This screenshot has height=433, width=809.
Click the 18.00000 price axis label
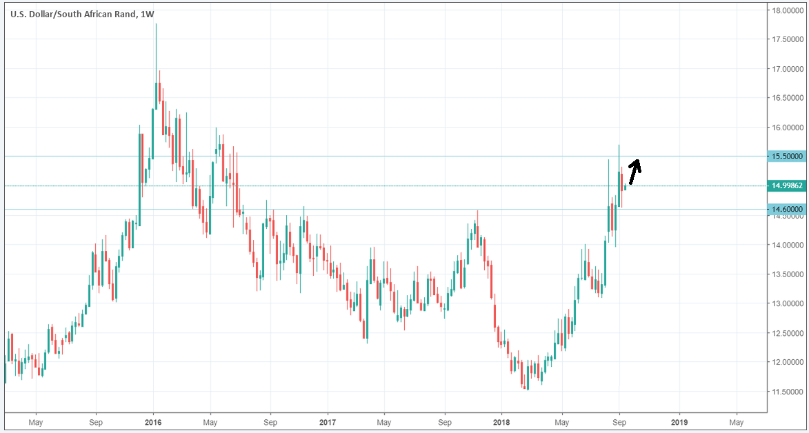(788, 10)
